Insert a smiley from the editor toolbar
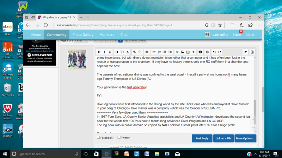 tap(177, 52)
